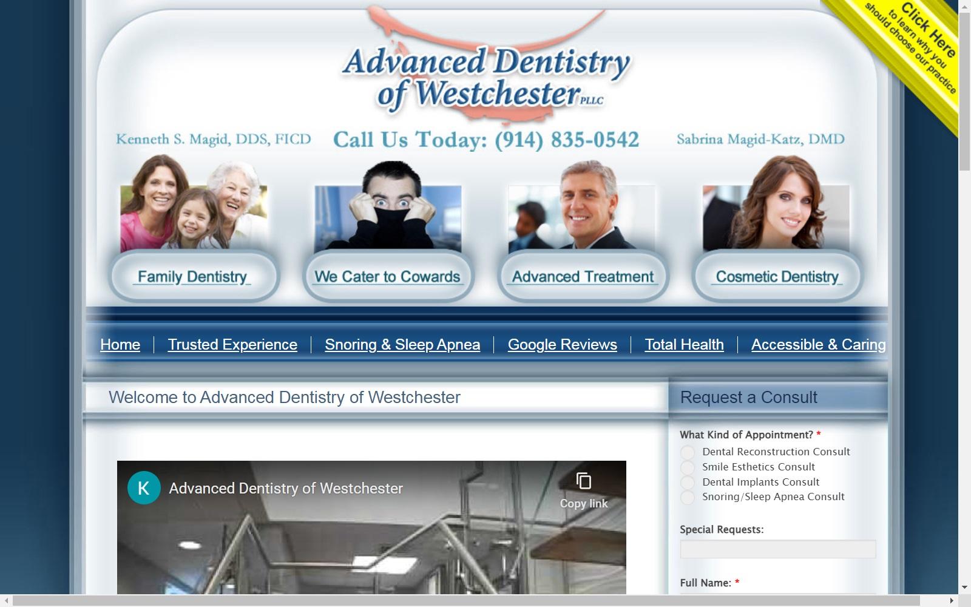The image size is (971, 607).
Task: Click the vertical scrollbar thumb
Action: [964, 91]
